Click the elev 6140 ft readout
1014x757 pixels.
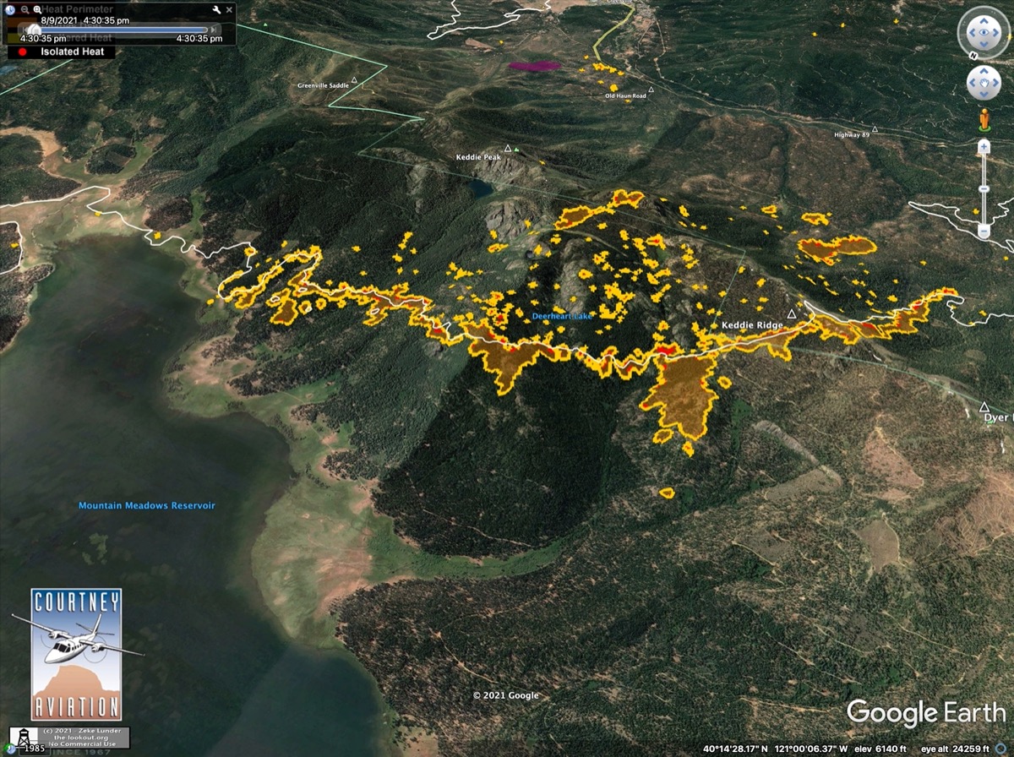coord(880,749)
